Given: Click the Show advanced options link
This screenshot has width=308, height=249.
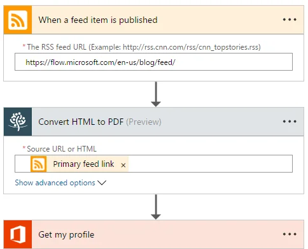Looking at the screenshot, I should [x=55, y=183].
